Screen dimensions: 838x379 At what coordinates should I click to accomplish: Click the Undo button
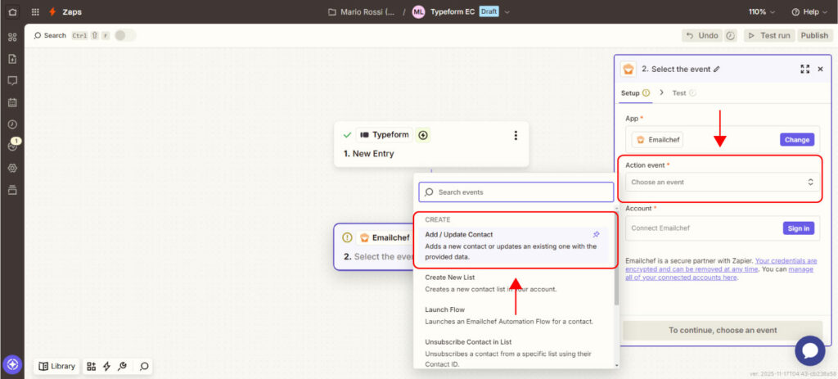coord(702,36)
